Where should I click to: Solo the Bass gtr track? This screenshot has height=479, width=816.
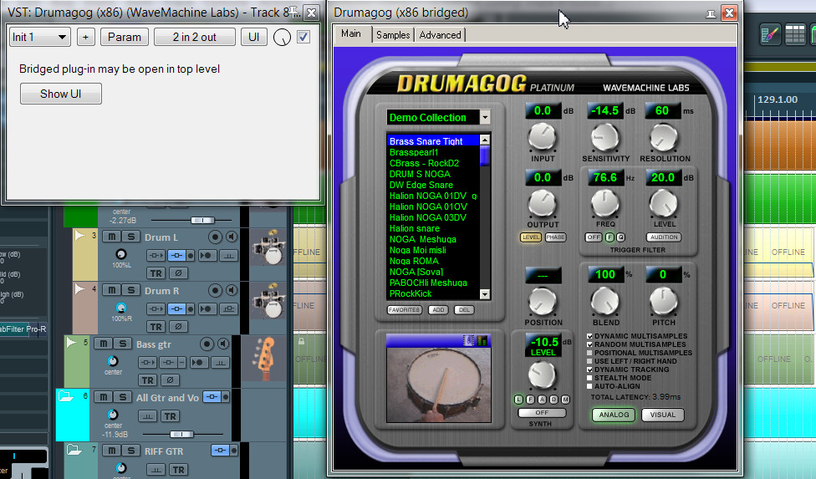coord(123,344)
